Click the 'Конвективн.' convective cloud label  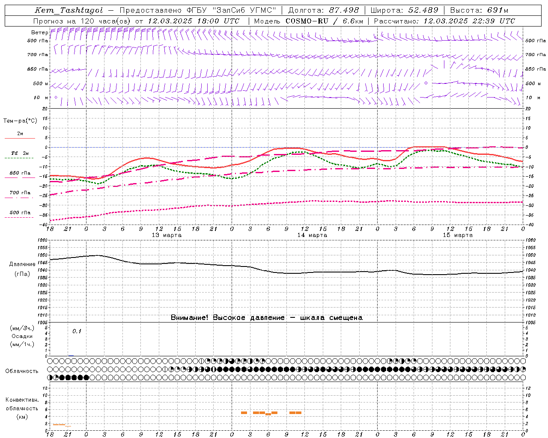22,400
